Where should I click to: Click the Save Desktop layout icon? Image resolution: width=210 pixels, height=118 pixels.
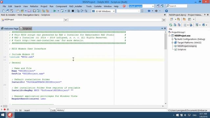[x=158, y=6]
